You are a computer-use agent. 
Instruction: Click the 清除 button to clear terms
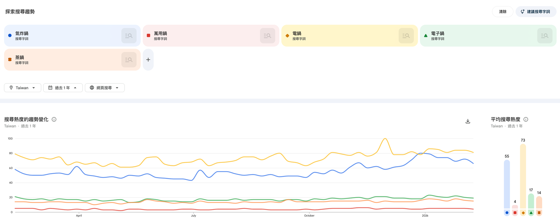coord(503,11)
